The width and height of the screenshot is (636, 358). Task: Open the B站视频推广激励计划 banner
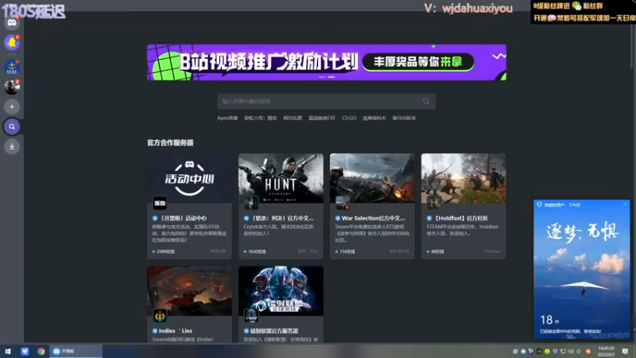pos(327,63)
